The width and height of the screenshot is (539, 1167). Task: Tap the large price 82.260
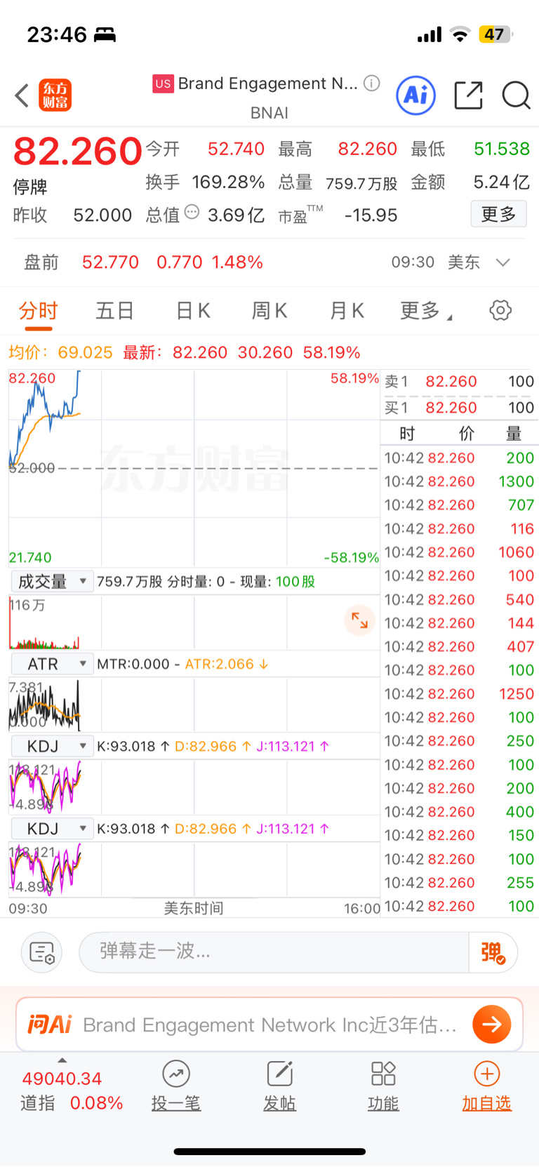tap(78, 151)
